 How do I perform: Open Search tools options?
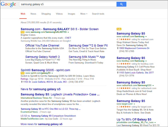point(98,14)
